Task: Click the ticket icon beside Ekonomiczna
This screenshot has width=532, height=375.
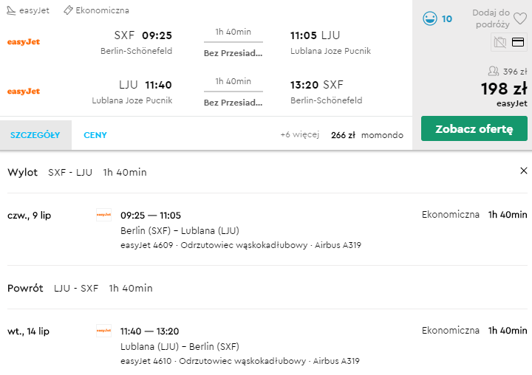Action: pyautogui.click(x=68, y=10)
